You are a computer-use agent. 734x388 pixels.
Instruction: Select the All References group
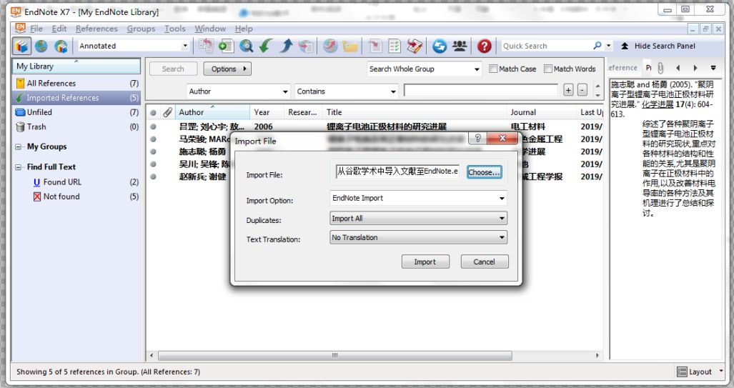click(x=76, y=84)
